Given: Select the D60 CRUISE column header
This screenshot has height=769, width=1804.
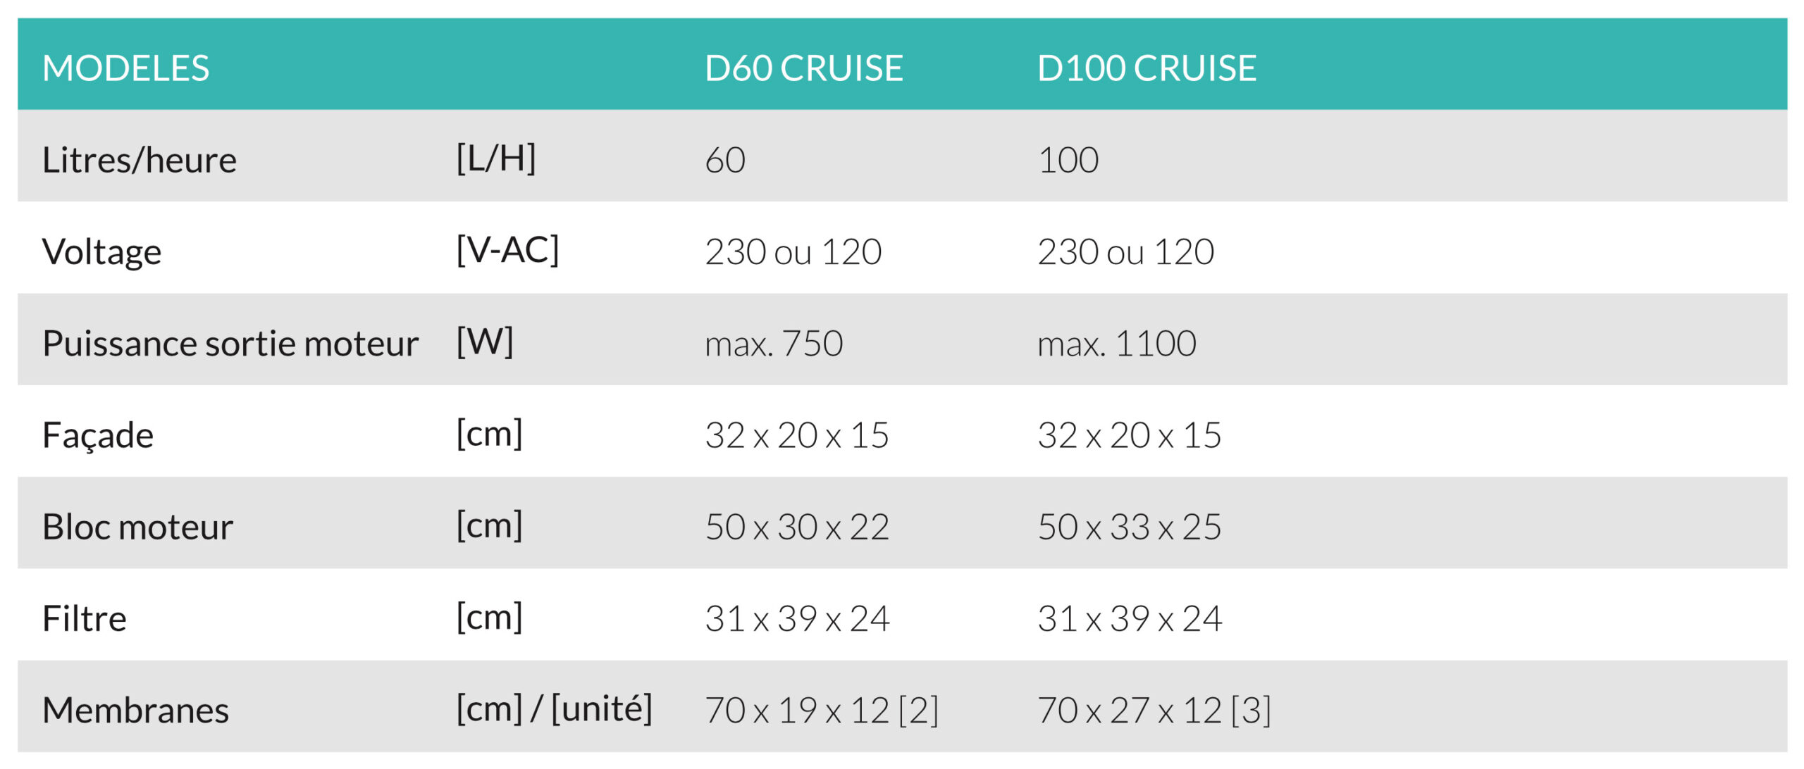Looking at the screenshot, I should point(803,68).
